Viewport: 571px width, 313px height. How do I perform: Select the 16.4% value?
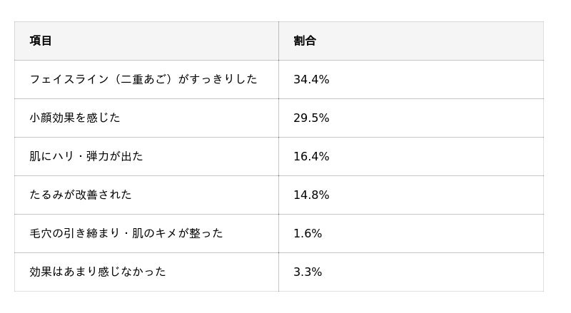[311, 156]
